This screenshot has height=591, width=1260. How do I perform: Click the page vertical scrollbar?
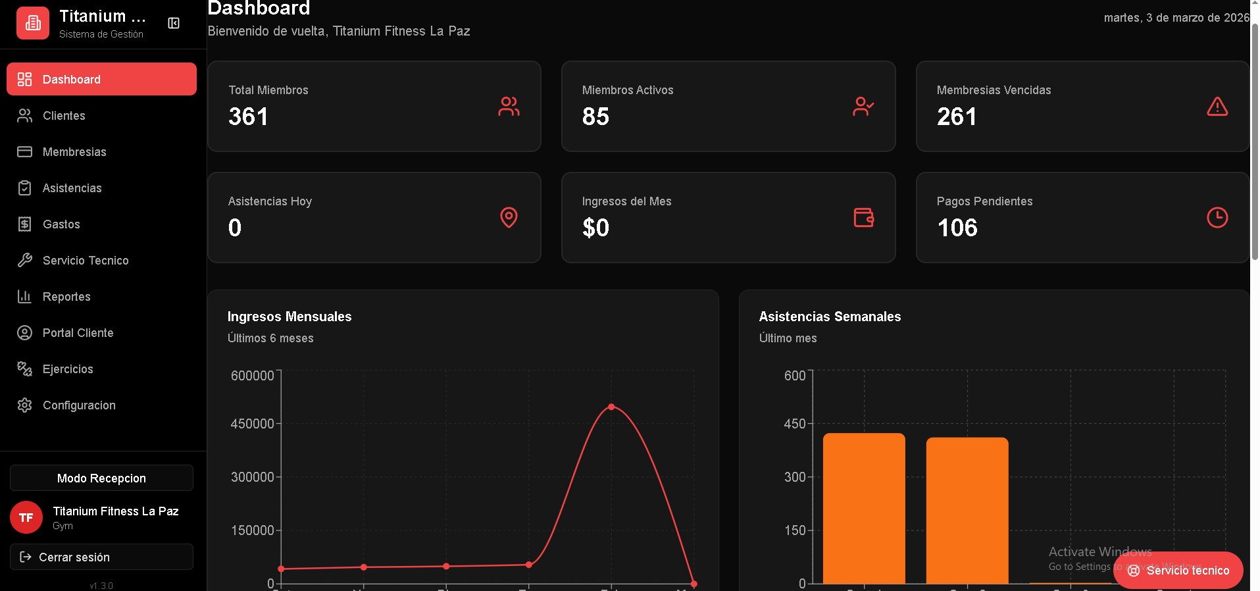click(1254, 141)
